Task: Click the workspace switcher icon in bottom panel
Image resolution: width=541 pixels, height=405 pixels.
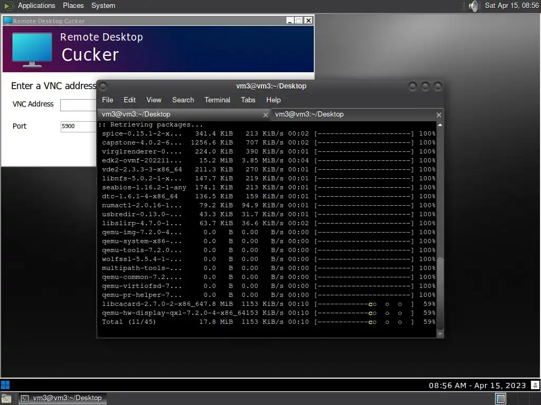Action: 501,399
